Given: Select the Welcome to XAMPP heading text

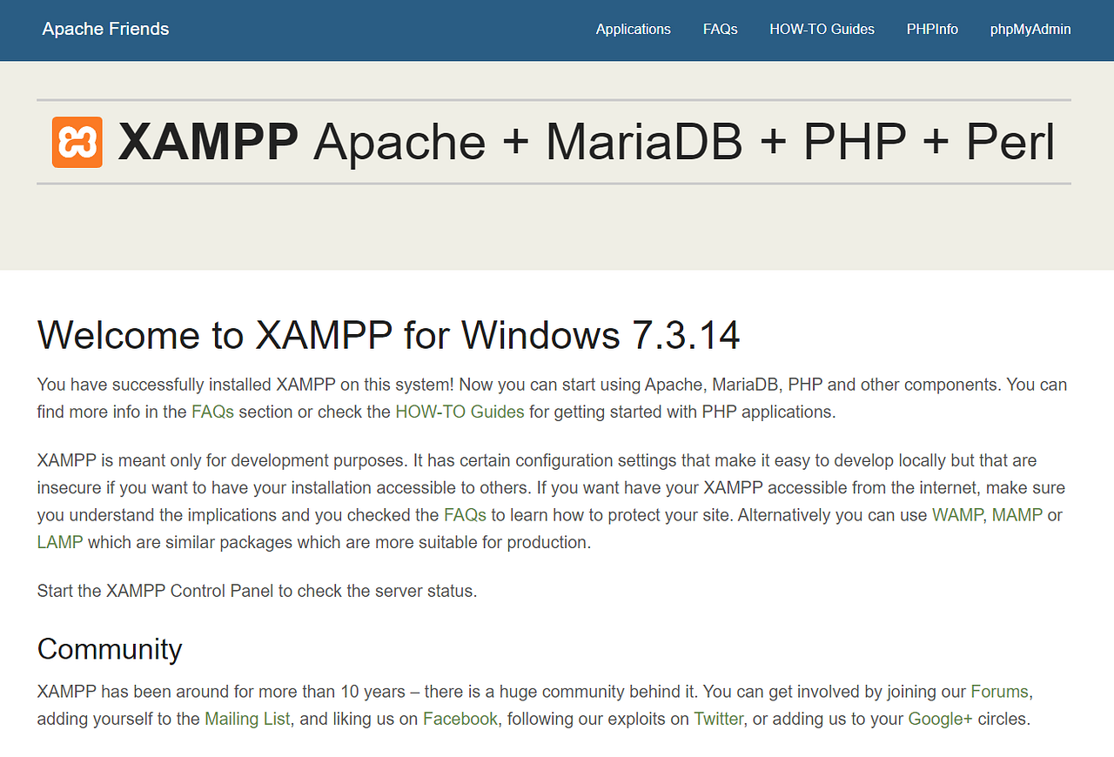Looking at the screenshot, I should [388, 335].
